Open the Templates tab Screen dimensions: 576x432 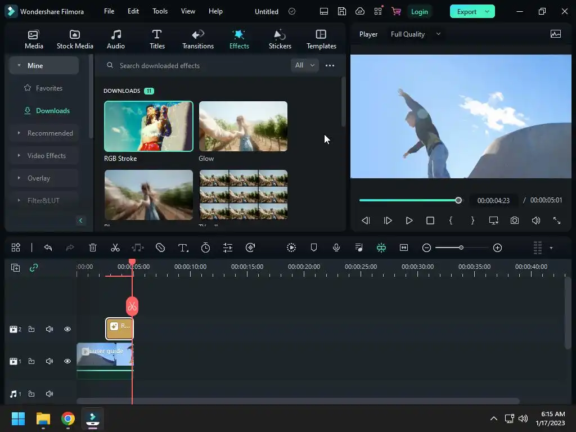[x=321, y=39]
